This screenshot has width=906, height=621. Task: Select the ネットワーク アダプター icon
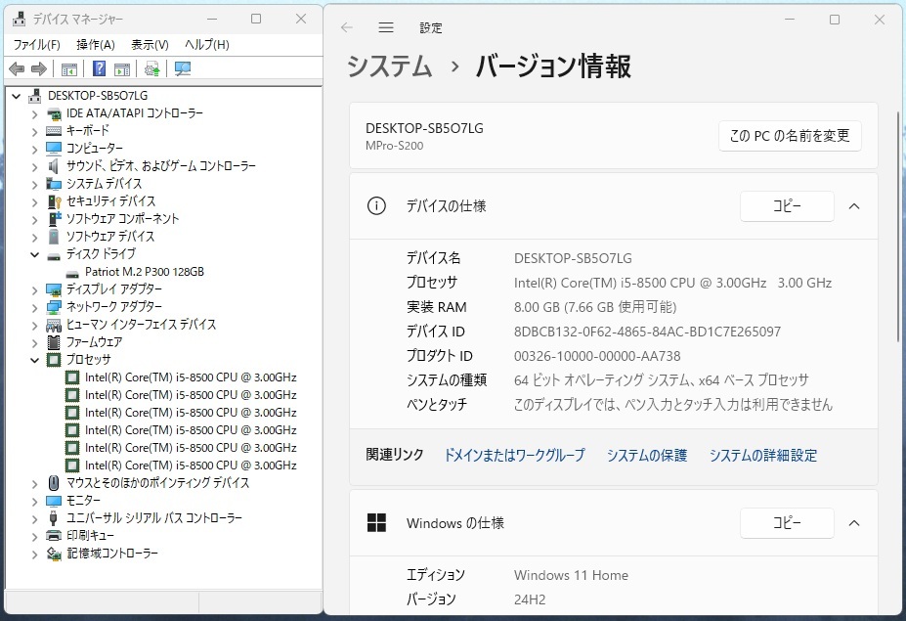coord(54,307)
